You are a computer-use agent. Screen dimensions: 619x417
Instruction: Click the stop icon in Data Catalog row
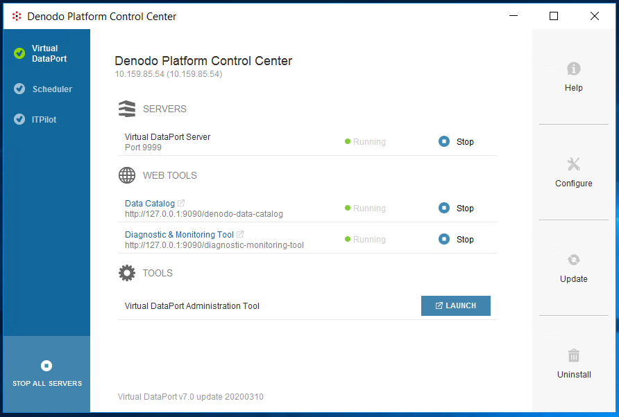444,208
